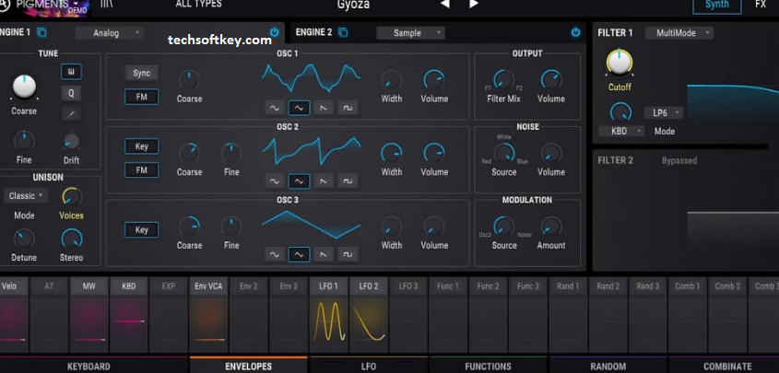Click the Filter 1 Cutoff knob
Screen dimensions: 779x373
(x=619, y=63)
